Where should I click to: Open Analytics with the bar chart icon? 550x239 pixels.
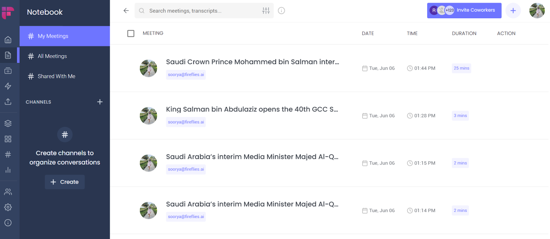click(8, 170)
